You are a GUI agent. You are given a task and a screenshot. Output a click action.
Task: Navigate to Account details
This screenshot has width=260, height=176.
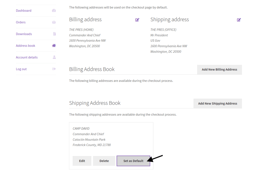26,57
